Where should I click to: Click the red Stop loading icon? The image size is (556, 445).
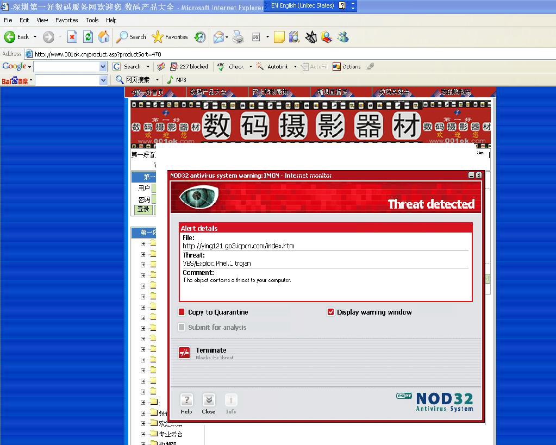[72, 37]
